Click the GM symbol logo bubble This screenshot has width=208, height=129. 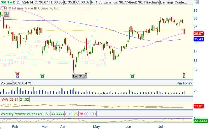pyautogui.click(x=6, y=14)
